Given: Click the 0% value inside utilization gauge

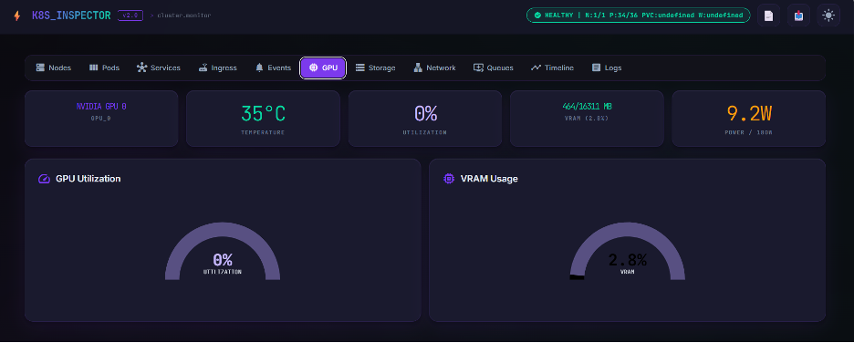Looking at the screenshot, I should tap(223, 259).
